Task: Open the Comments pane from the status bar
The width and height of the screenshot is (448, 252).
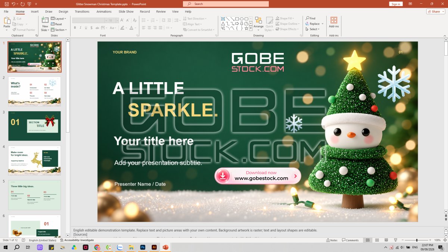Action: [350, 240]
